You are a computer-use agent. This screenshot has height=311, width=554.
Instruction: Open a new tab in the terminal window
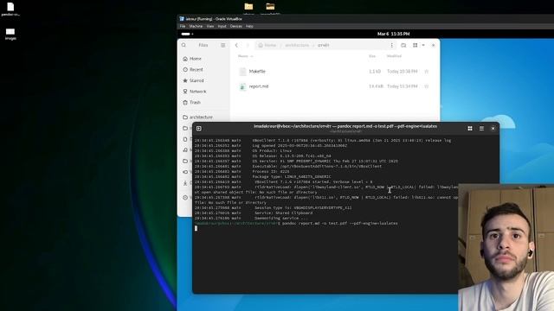[x=199, y=129]
